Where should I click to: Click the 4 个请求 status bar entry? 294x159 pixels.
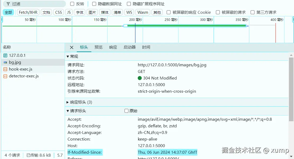[x=12, y=155]
